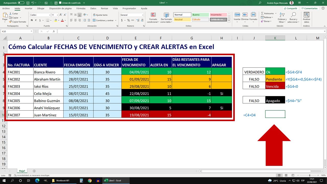
Task: Click the Cortar scissors command
Action: coord(14,14)
